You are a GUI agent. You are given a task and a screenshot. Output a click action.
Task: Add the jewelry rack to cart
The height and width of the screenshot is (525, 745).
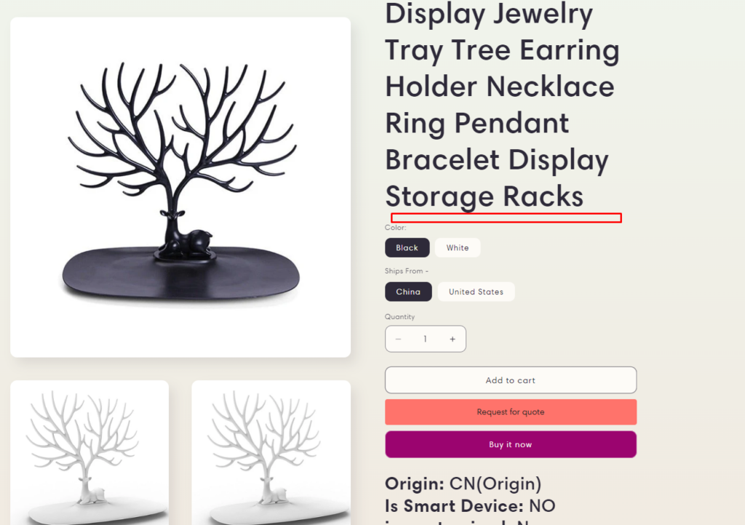[x=511, y=380]
